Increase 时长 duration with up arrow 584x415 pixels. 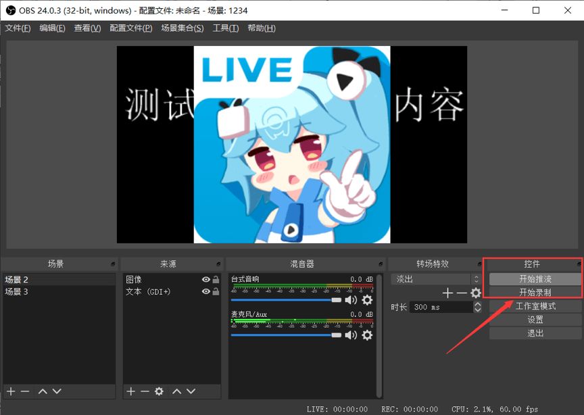pyautogui.click(x=477, y=304)
